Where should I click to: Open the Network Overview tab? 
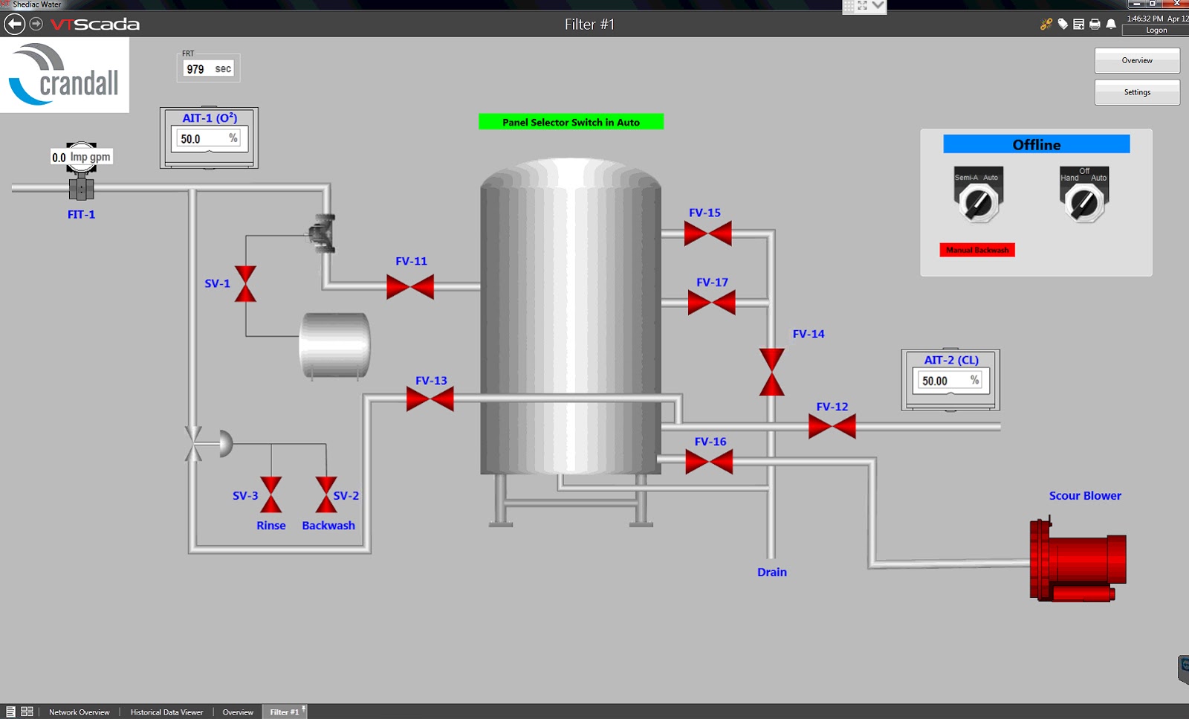pos(79,712)
